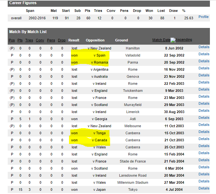216x194 pixels.
Task: Sort table by Pts column
Action: pos(20,40)
